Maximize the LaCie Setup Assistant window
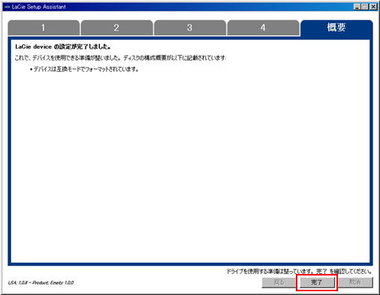This screenshot has height=295, width=380. pos(365,7)
